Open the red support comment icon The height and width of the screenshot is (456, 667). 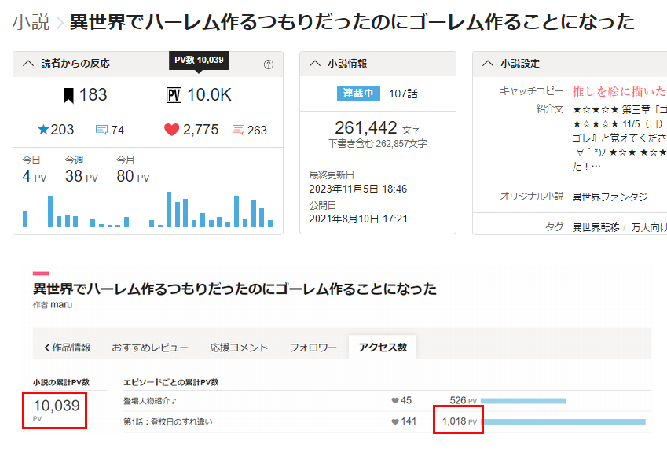point(238,131)
